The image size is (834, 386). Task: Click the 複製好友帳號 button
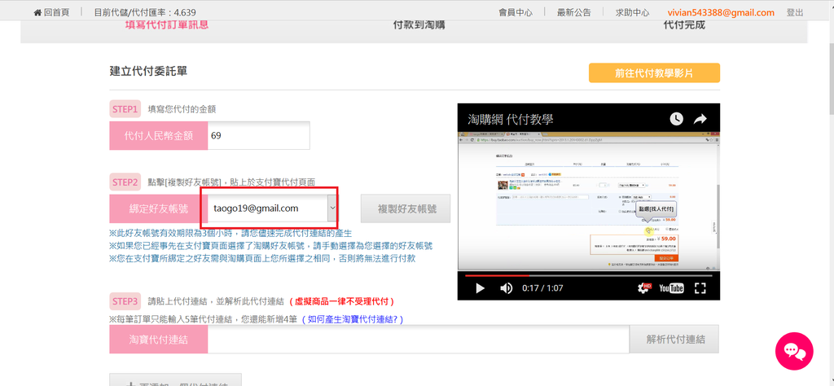(406, 208)
